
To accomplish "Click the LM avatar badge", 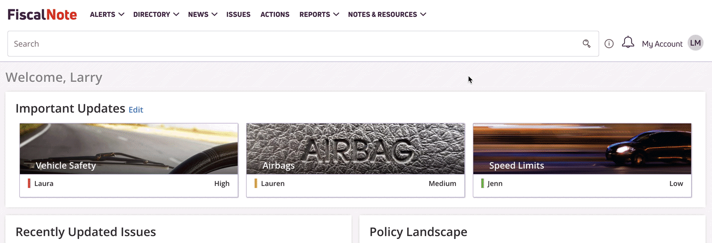I will tap(696, 43).
